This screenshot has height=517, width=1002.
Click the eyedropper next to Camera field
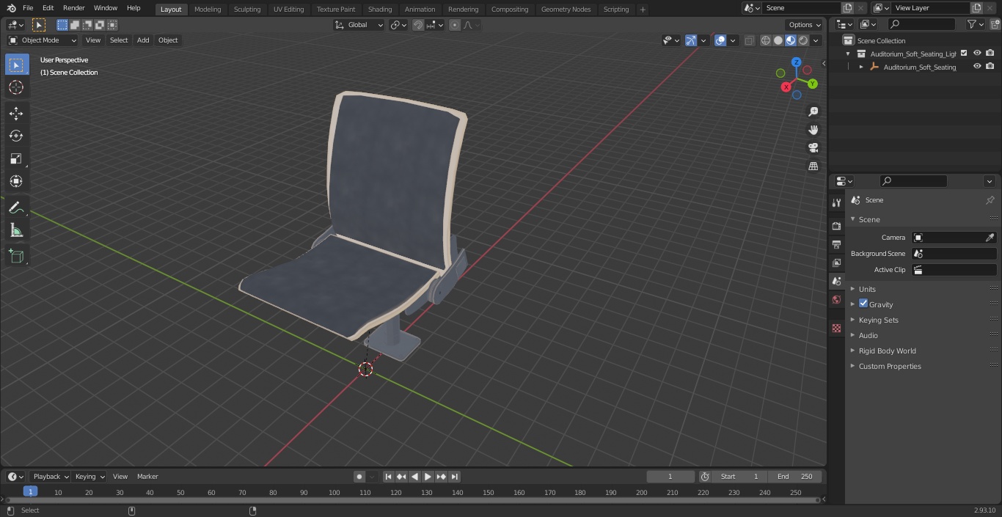pyautogui.click(x=990, y=238)
